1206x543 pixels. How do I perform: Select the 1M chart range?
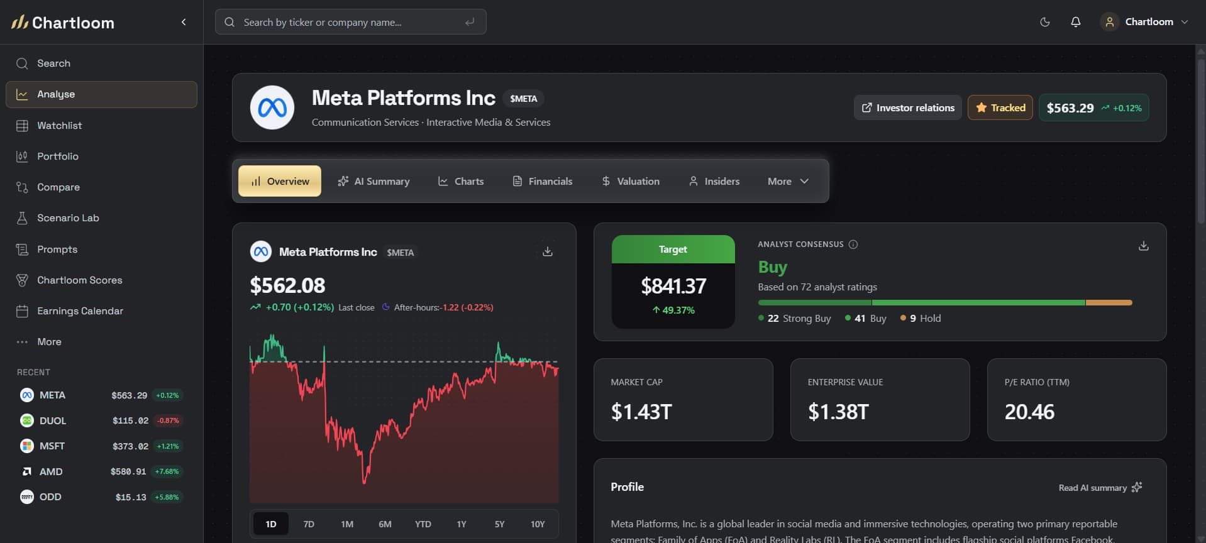coord(347,524)
